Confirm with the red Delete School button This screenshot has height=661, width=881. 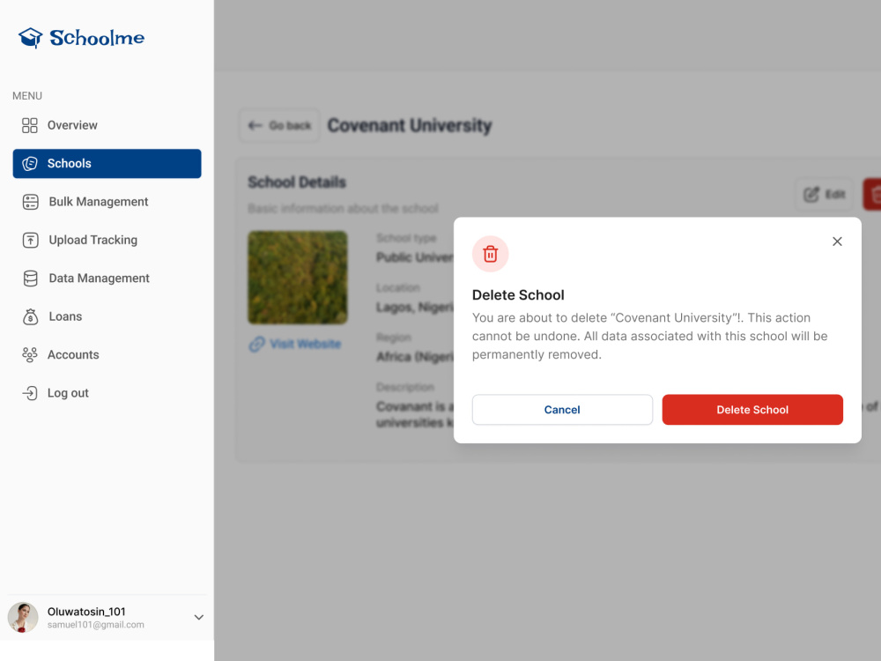click(752, 410)
